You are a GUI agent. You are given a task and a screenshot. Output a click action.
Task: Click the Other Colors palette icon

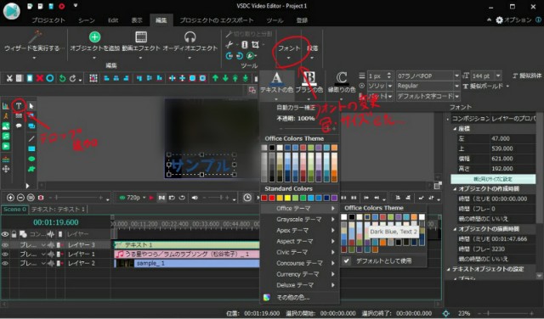tap(266, 297)
